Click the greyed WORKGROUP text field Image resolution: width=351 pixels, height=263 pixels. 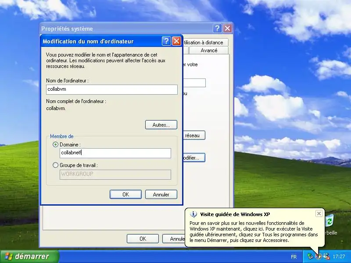[115, 174]
